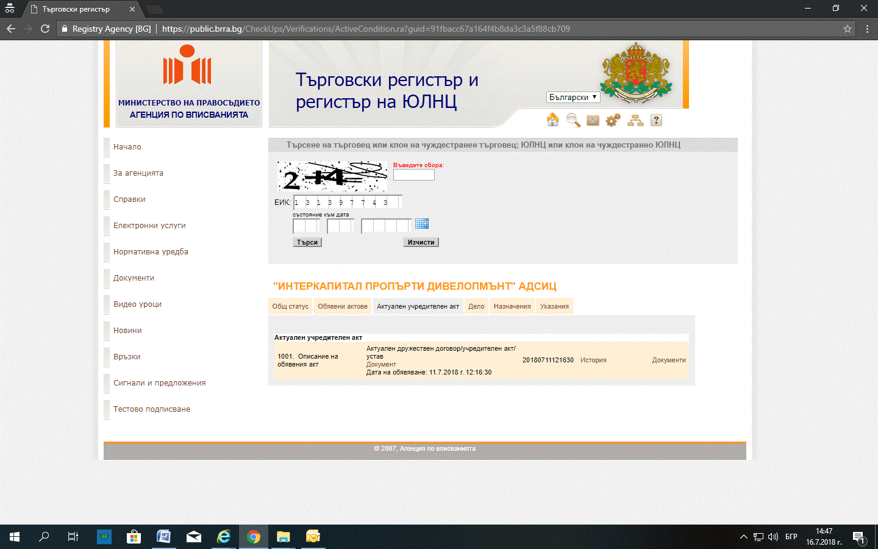This screenshot has height=549, width=878.
Task: Open the site map icon
Action: [x=635, y=120]
